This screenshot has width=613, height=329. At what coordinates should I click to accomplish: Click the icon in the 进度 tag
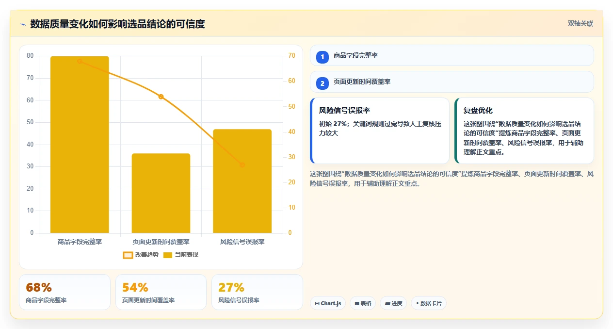click(x=387, y=304)
